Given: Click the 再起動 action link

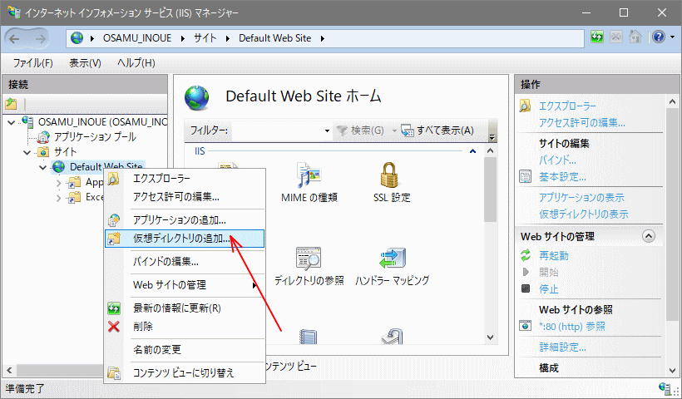Looking at the screenshot, I should coord(554,255).
